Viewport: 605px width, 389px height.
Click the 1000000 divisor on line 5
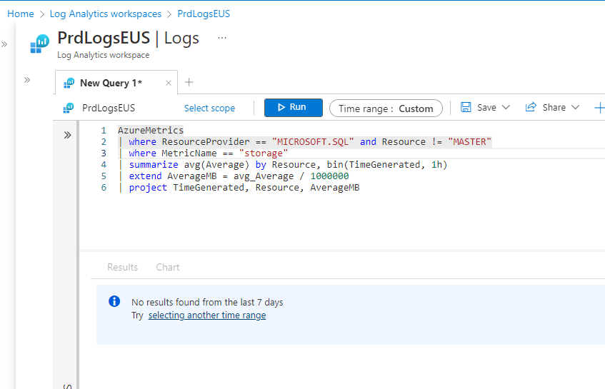coord(329,176)
